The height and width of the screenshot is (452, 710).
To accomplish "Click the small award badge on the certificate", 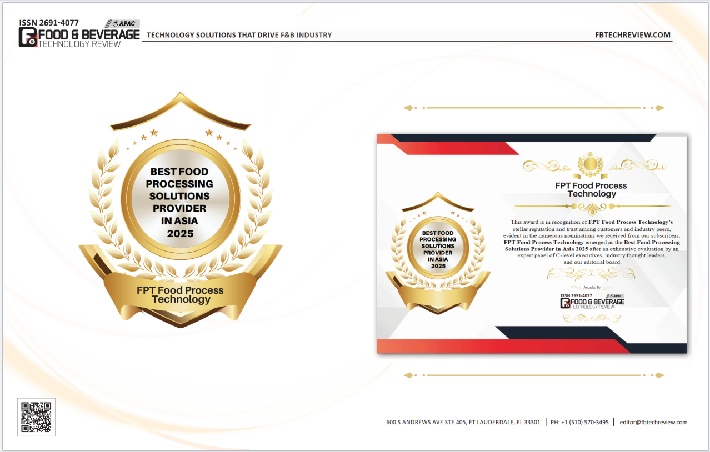I will 438,250.
